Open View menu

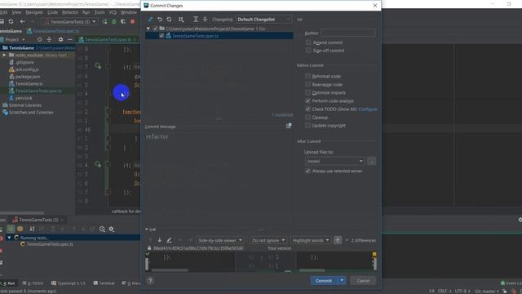tap(16, 12)
